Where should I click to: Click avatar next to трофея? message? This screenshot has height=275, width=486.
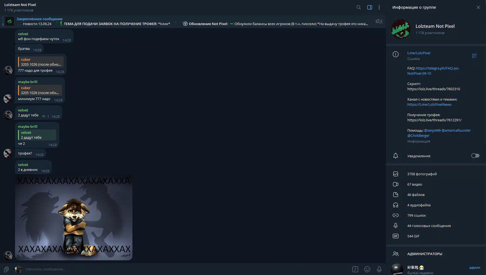click(x=8, y=153)
